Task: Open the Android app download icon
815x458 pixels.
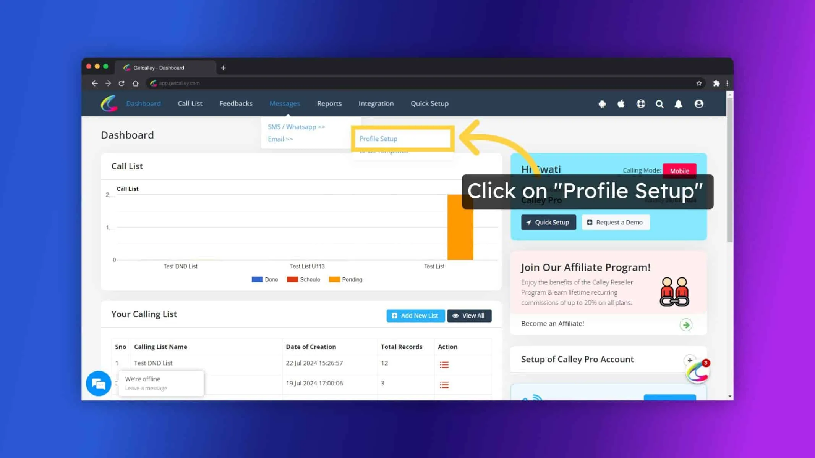Action: pyautogui.click(x=602, y=104)
